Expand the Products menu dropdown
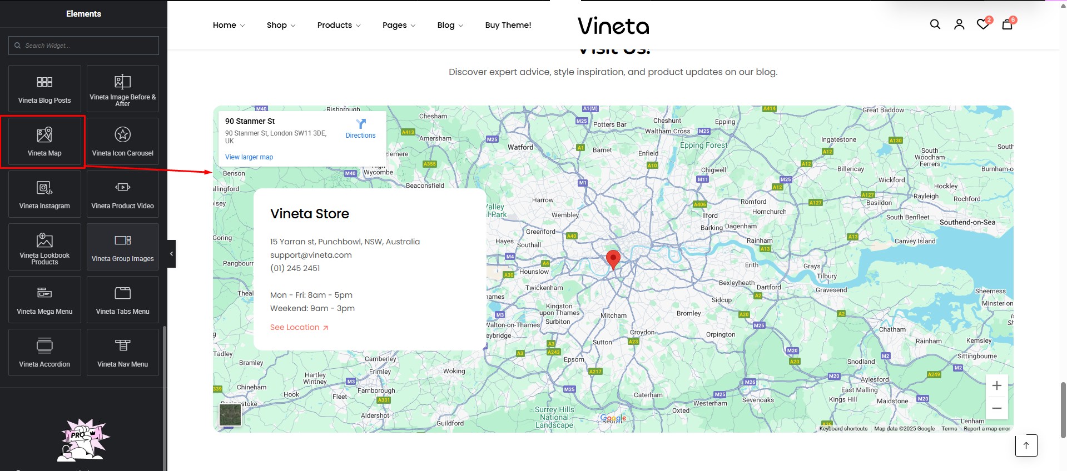The height and width of the screenshot is (471, 1067). tap(339, 25)
